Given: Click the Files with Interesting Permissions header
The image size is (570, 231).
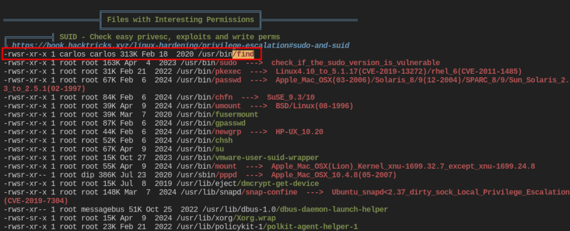Looking at the screenshot, I should pyautogui.click(x=180, y=19).
